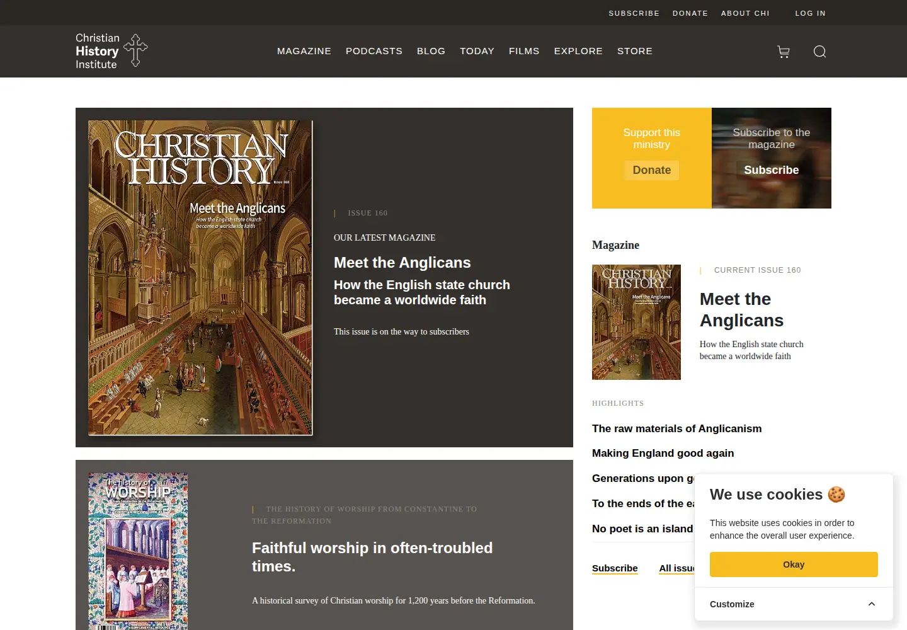Click 'OUR LATEST MAGAZINE' text
The image size is (907, 630).
tap(385, 238)
